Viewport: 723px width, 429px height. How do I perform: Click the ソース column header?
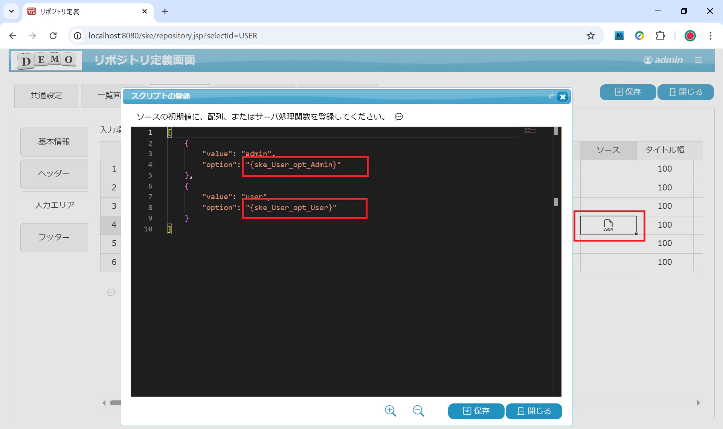click(608, 150)
